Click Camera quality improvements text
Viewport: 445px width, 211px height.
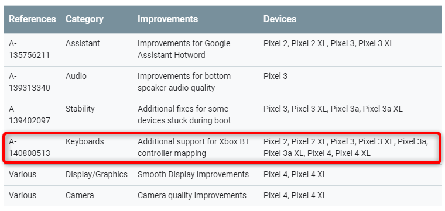192,195
